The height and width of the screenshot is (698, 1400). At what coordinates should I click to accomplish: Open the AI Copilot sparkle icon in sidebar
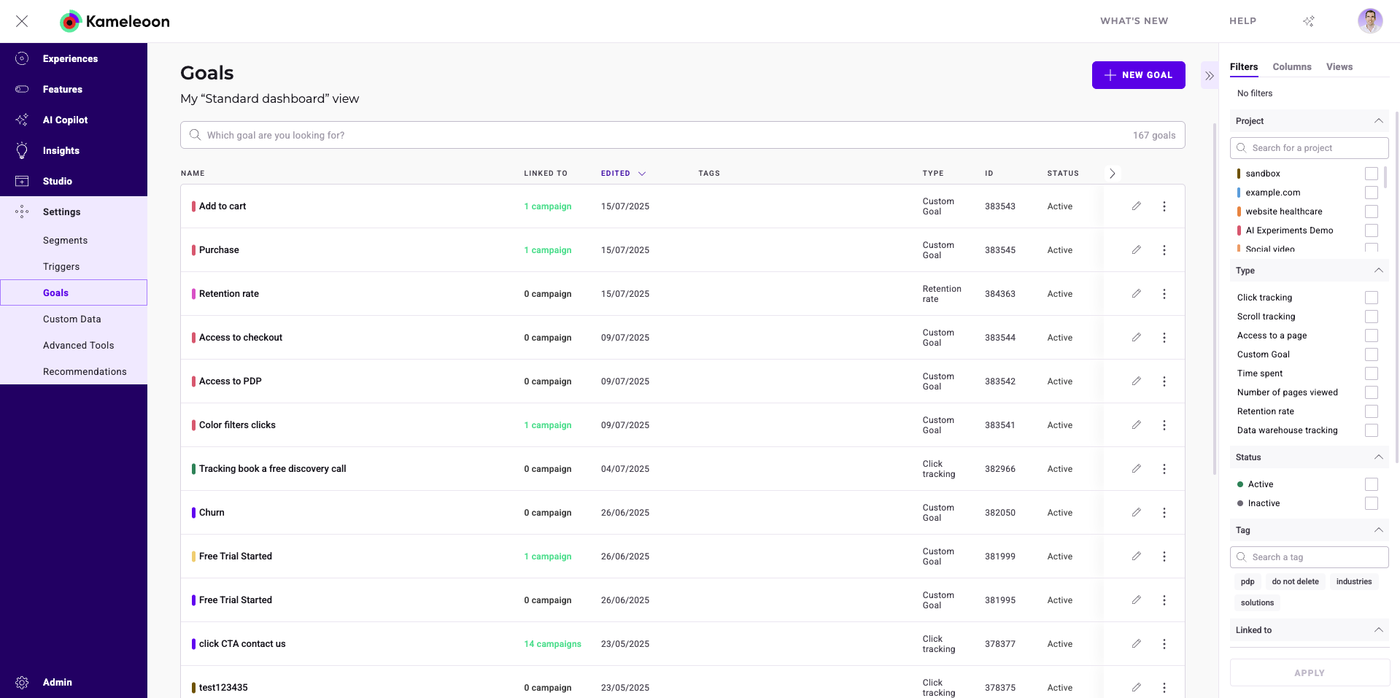coord(22,120)
